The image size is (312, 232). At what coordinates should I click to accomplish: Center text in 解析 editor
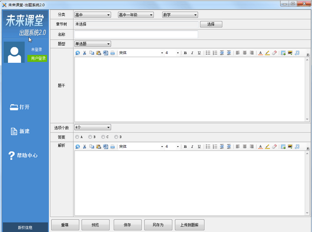point(245,147)
